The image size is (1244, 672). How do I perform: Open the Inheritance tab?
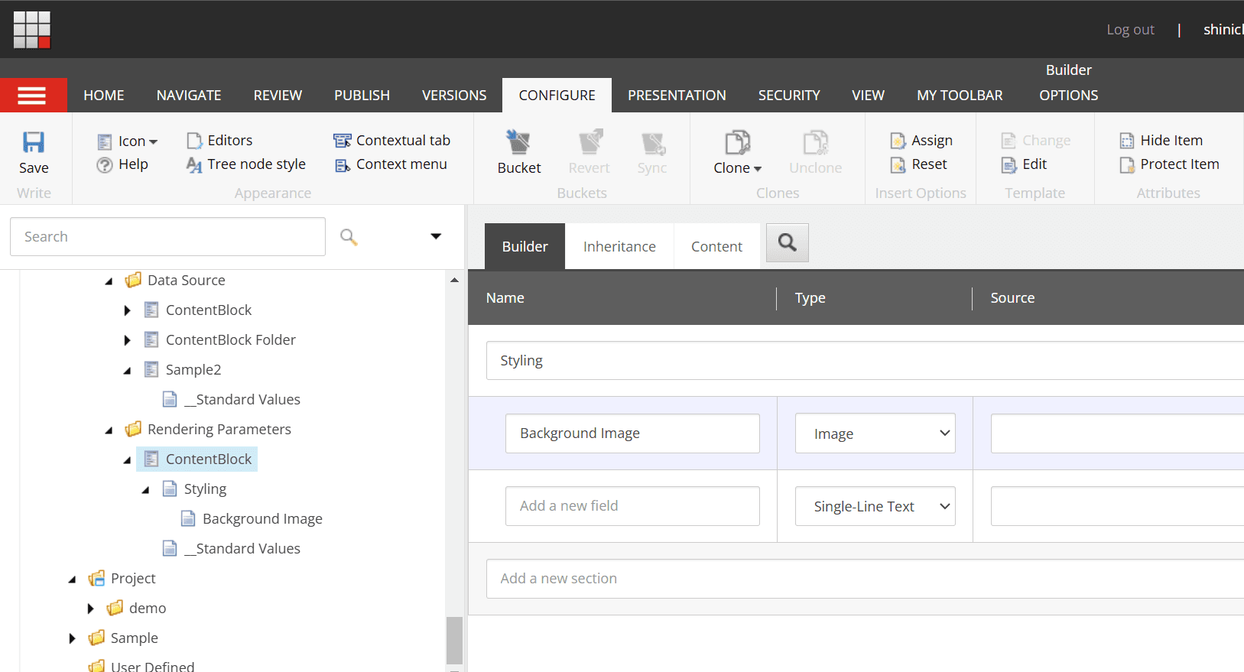click(619, 247)
